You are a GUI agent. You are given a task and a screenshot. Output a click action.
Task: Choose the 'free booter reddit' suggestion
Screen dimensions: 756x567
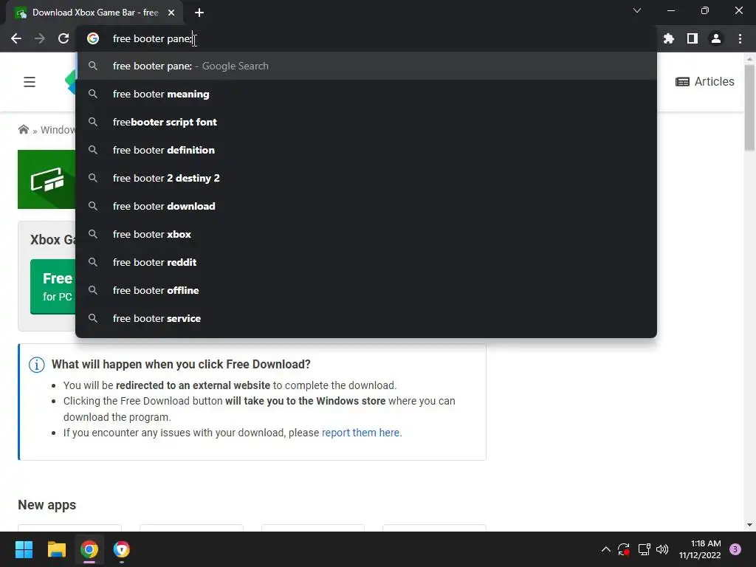[366, 262]
